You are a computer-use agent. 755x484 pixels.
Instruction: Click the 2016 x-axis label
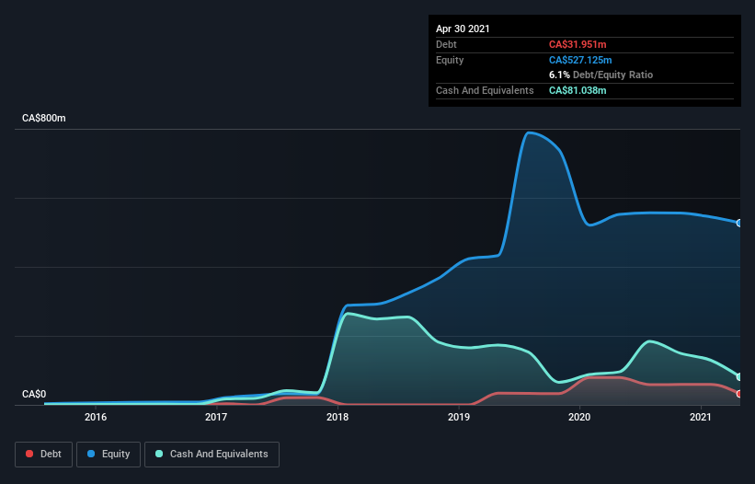tap(96, 417)
